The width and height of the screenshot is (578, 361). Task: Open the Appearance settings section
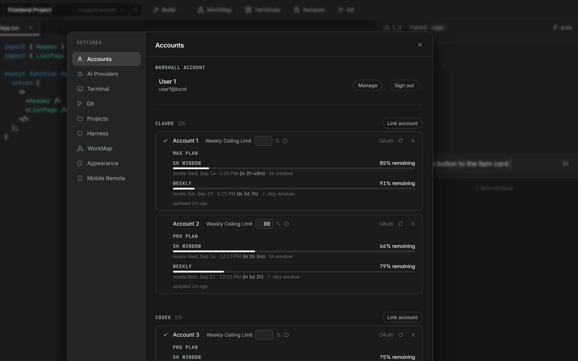[x=106, y=163]
